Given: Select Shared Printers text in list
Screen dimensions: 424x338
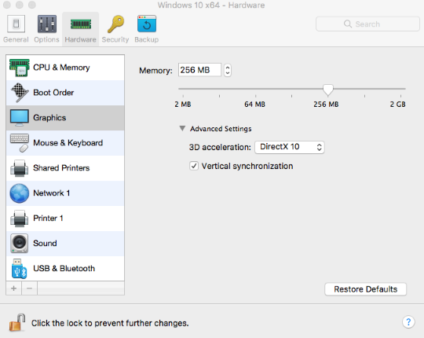Looking at the screenshot, I should pos(61,167).
